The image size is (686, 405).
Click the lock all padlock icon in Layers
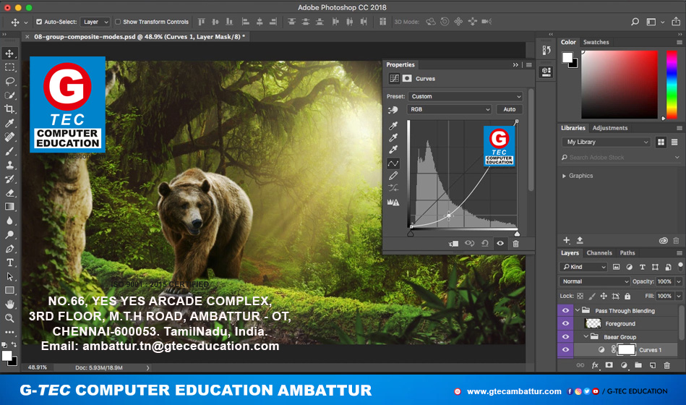click(627, 297)
